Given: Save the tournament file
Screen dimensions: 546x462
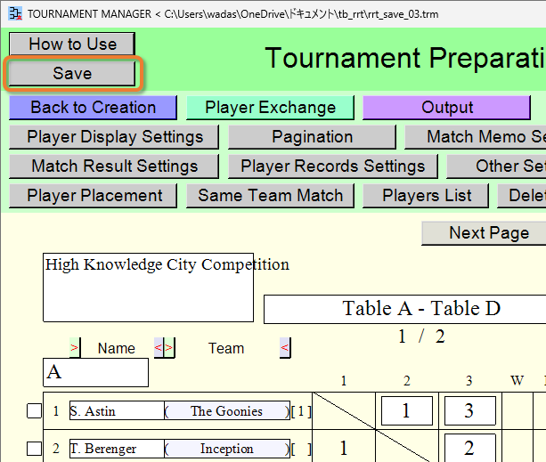Looking at the screenshot, I should [72, 73].
